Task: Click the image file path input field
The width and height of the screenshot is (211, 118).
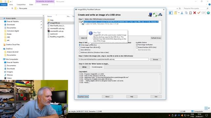Action: [x=113, y=59]
